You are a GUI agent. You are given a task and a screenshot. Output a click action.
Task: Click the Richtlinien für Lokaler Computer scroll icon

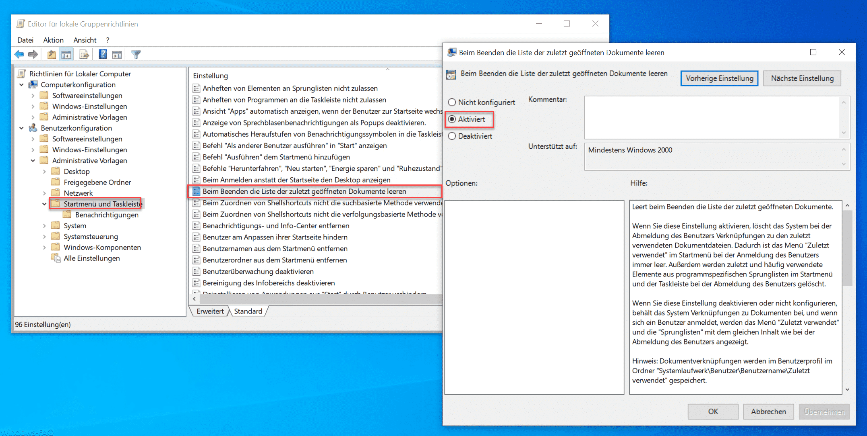[22, 74]
